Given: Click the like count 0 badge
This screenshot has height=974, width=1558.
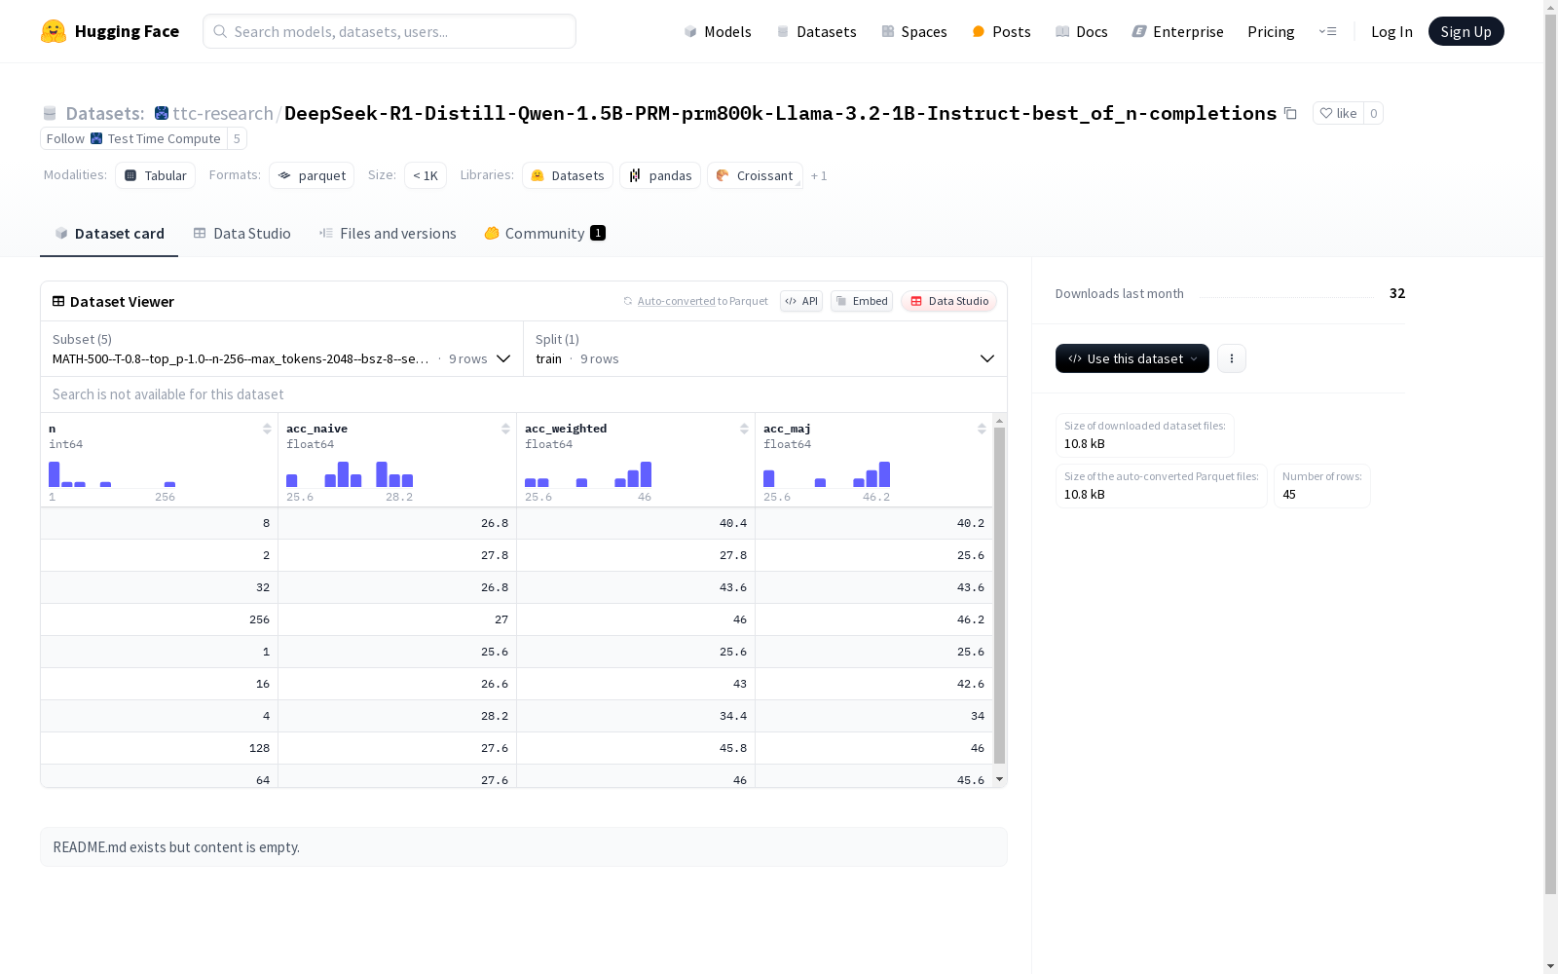Looking at the screenshot, I should click(1373, 113).
